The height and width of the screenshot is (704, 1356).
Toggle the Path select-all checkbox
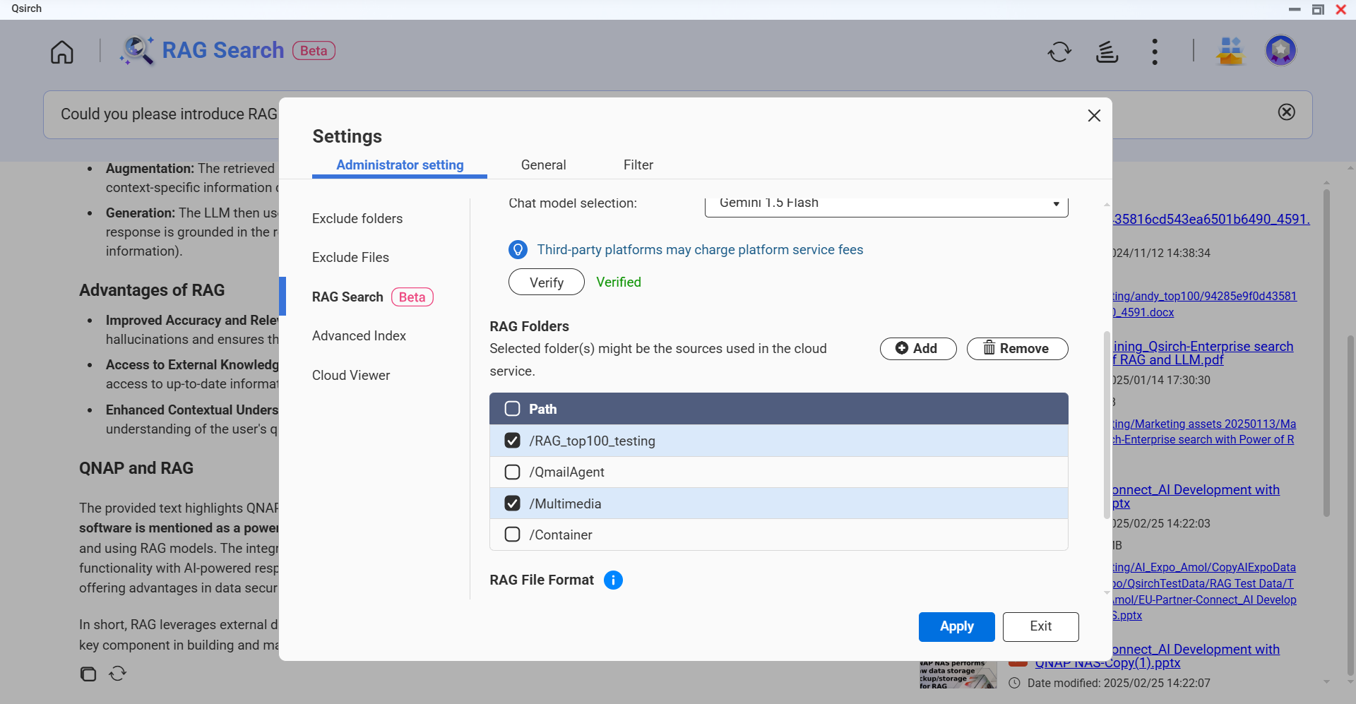pyautogui.click(x=513, y=409)
